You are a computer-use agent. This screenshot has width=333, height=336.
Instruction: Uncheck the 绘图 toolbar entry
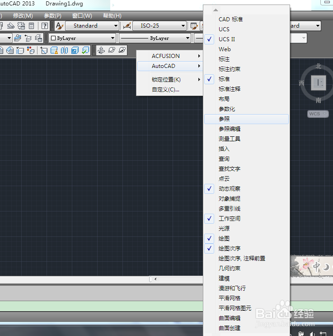click(246, 239)
